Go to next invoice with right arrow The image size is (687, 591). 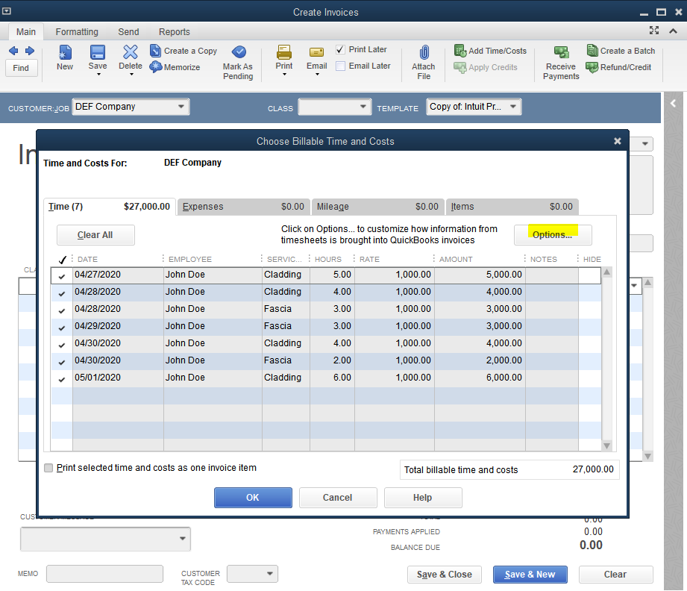click(x=30, y=51)
